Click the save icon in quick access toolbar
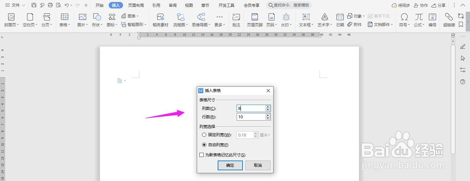470x181 pixels. click(x=34, y=5)
